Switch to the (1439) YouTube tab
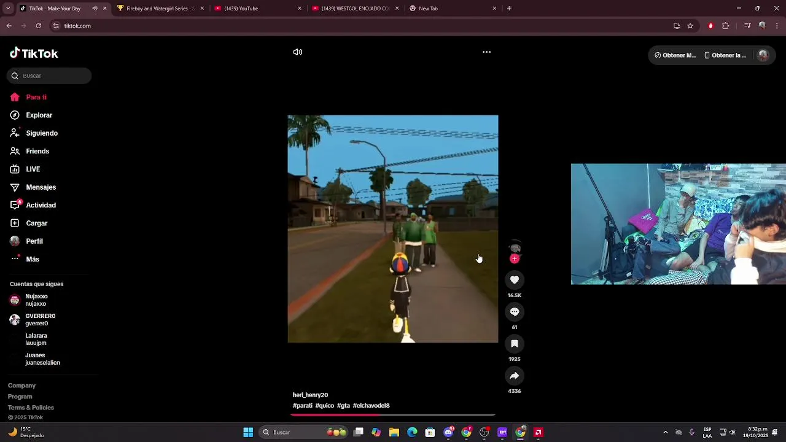The height and width of the screenshot is (442, 786). [258, 9]
